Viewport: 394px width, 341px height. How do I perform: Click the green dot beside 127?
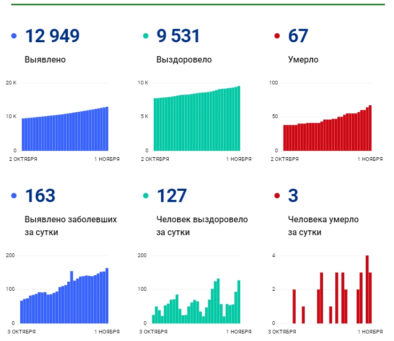[146, 196]
